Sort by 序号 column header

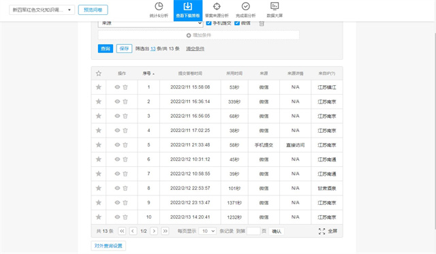[149, 74]
